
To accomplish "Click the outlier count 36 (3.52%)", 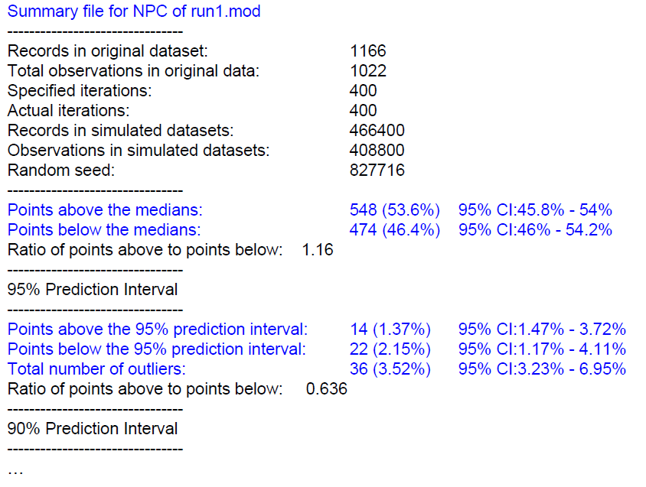I will [390, 368].
